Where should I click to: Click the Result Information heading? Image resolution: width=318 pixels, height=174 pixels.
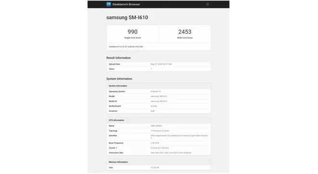[x=119, y=58]
